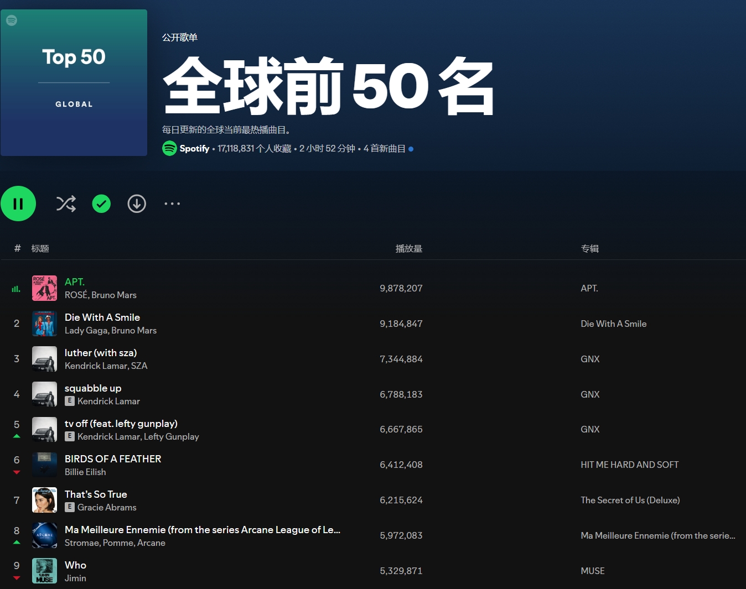746x589 pixels.
Task: Click the play count 6,412,408
Action: tap(401, 465)
